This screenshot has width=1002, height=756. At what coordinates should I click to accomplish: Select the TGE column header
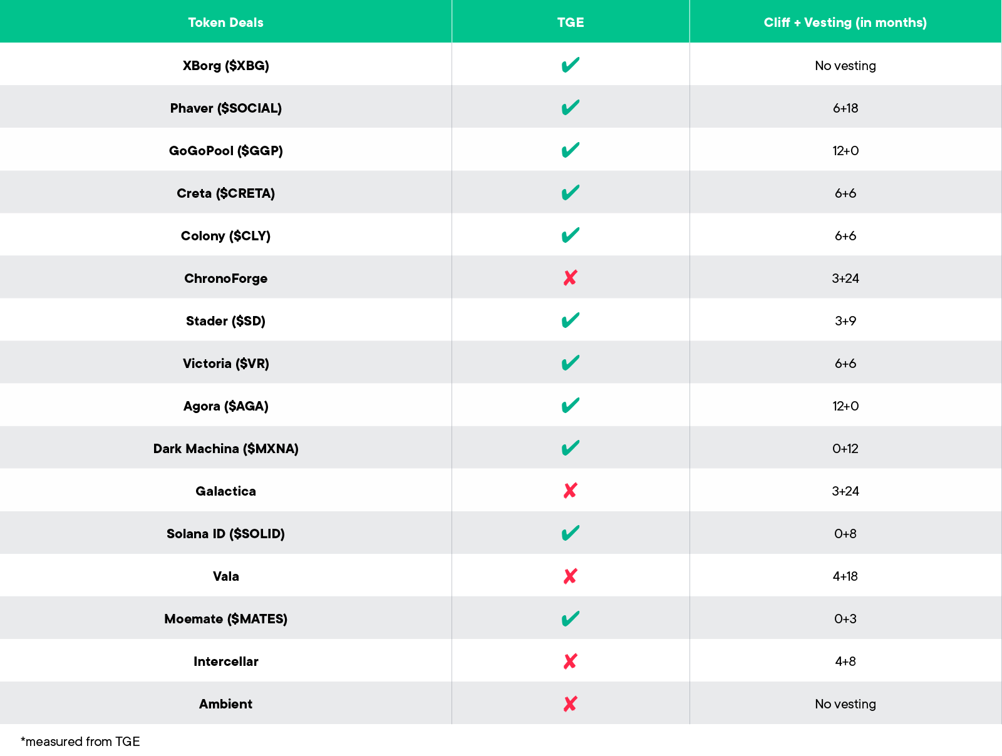click(x=571, y=23)
